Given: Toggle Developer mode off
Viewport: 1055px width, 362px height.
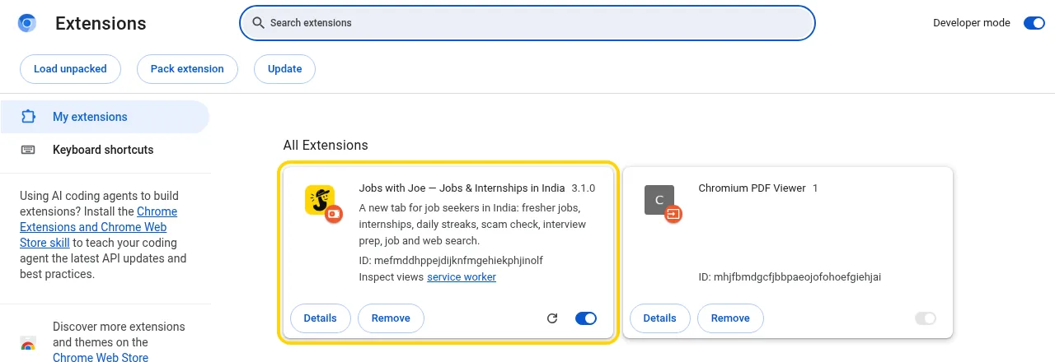Looking at the screenshot, I should coord(1034,23).
